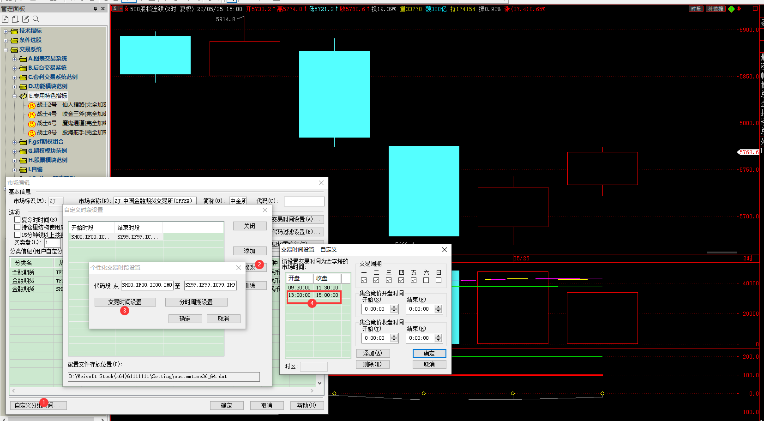Expand the 技术指标 tree folder
The image size is (764, 421).
pyautogui.click(x=6, y=31)
